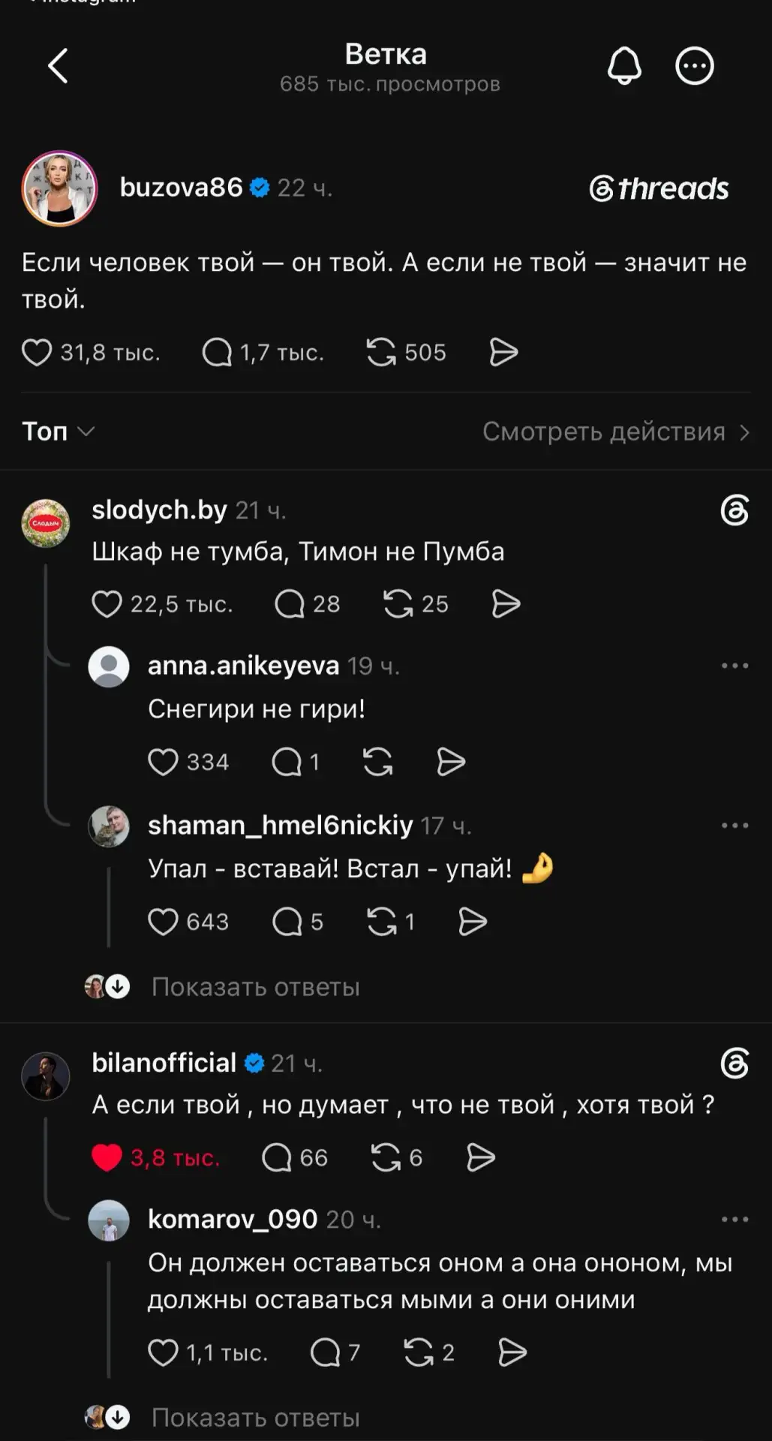
Task: Go back using the top-left arrow
Action: click(x=58, y=66)
